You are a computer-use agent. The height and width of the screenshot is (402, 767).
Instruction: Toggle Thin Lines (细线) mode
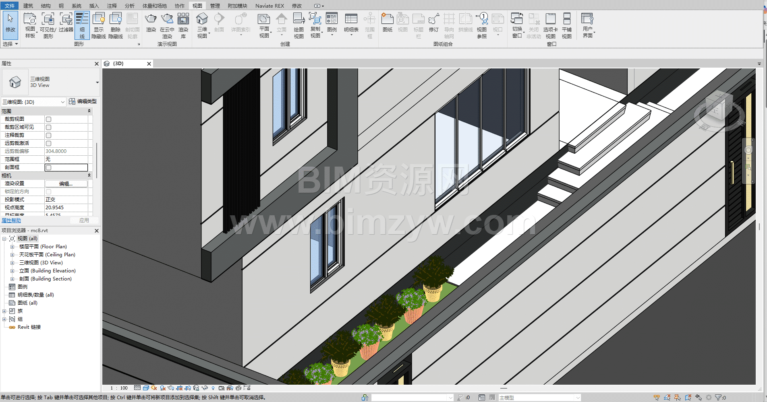coord(82,25)
